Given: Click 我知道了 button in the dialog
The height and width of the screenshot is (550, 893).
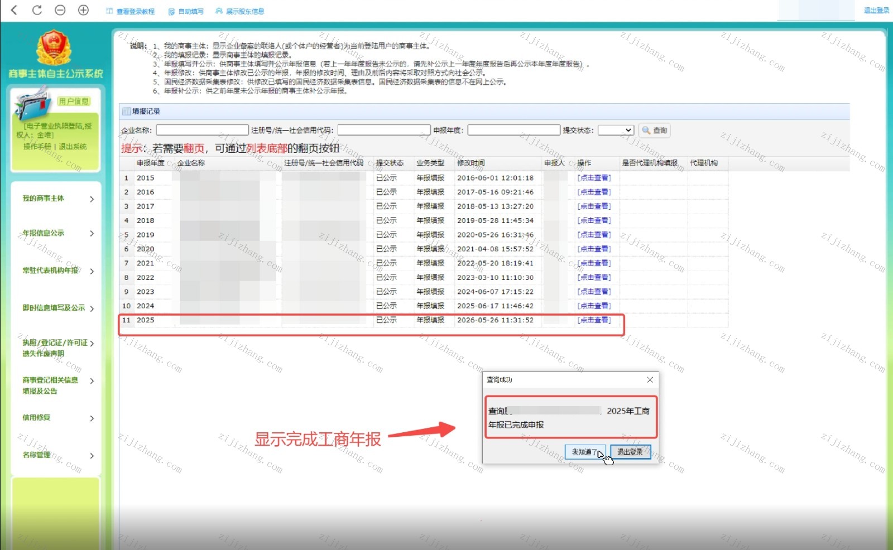Looking at the screenshot, I should click(x=585, y=452).
